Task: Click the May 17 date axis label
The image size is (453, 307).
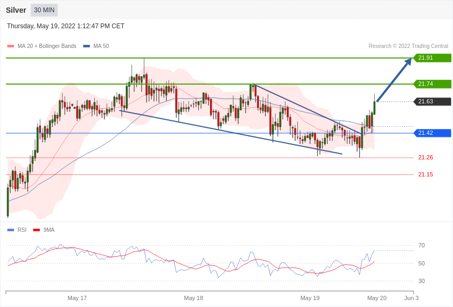Action: (77, 298)
